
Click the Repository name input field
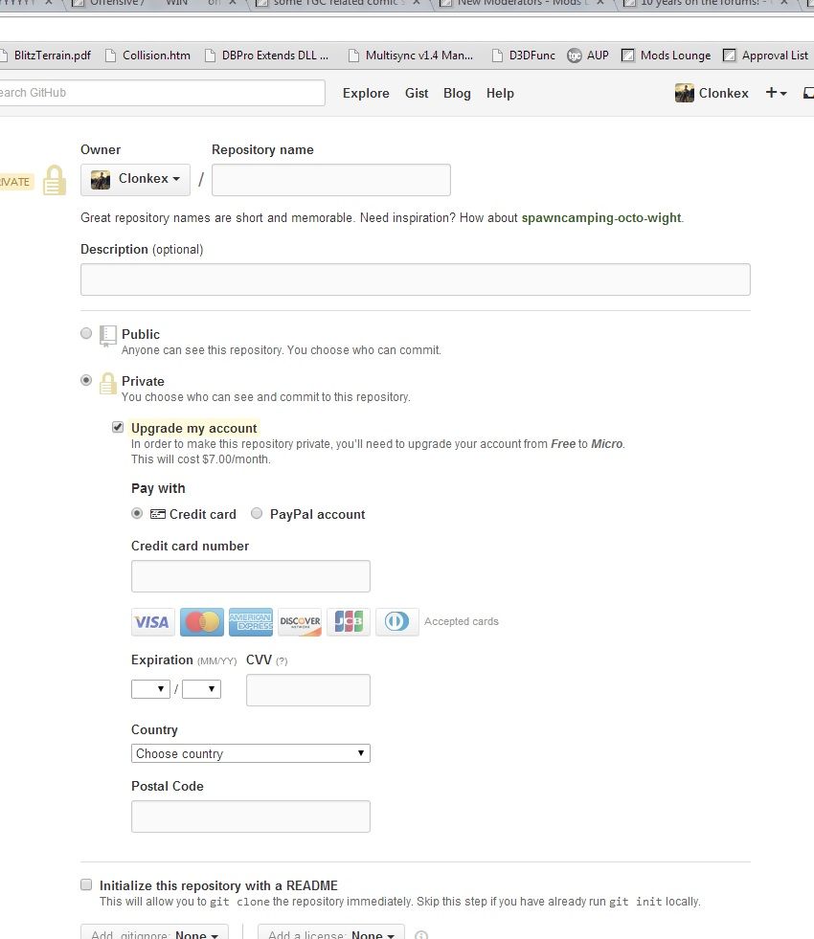[330, 180]
